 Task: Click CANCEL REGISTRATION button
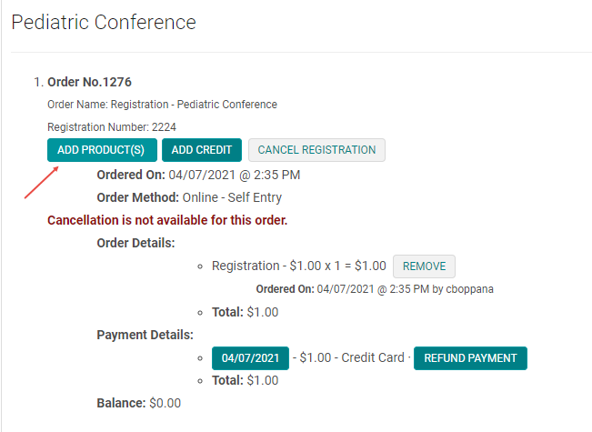coord(316,150)
